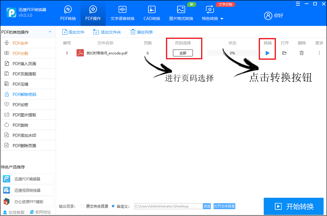Click the 官网地址 link
Screen dimensions: 327x216
tap(40, 212)
